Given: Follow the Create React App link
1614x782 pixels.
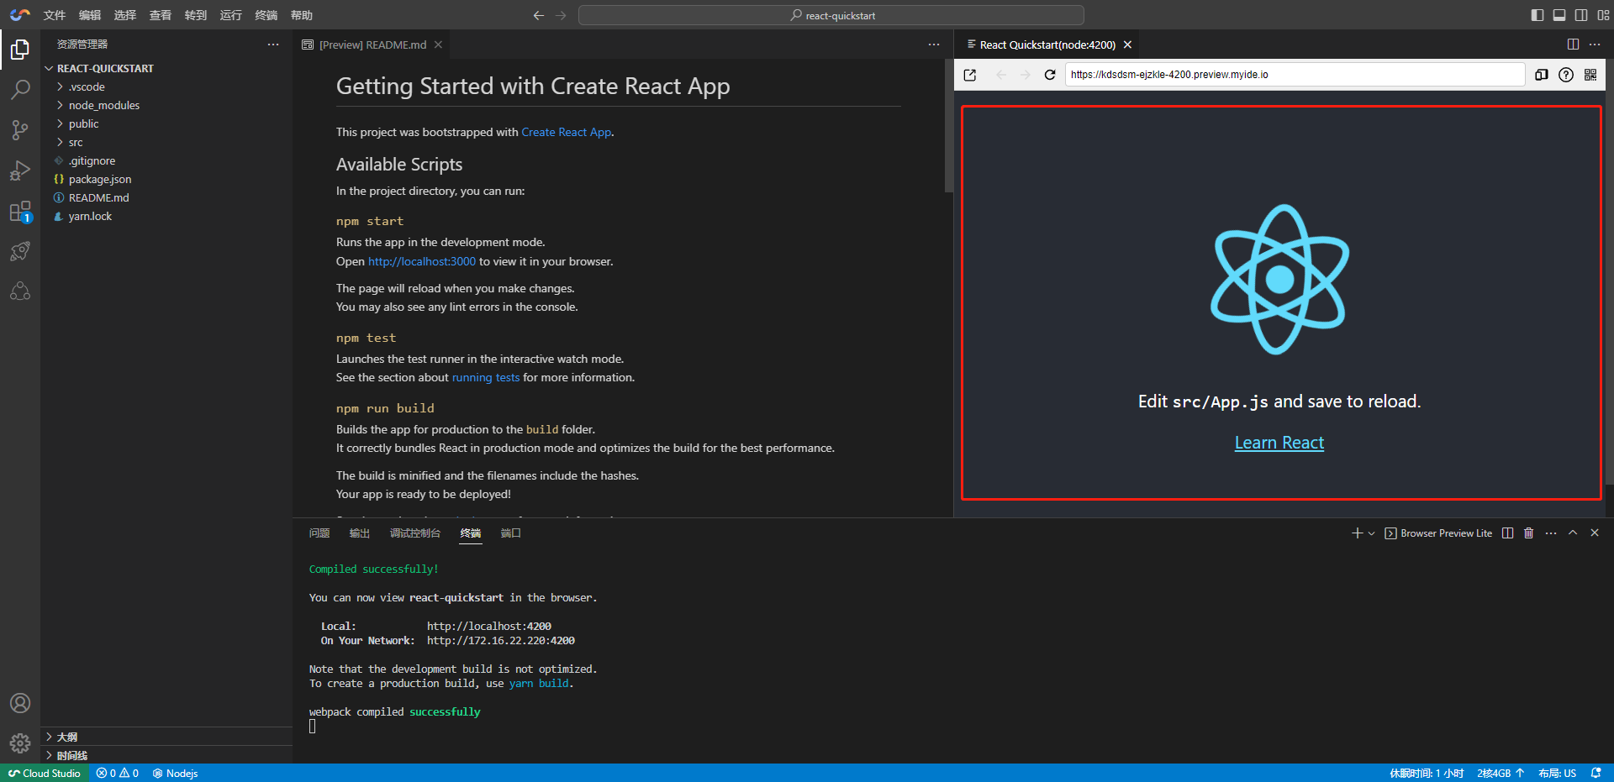Looking at the screenshot, I should tap(567, 132).
